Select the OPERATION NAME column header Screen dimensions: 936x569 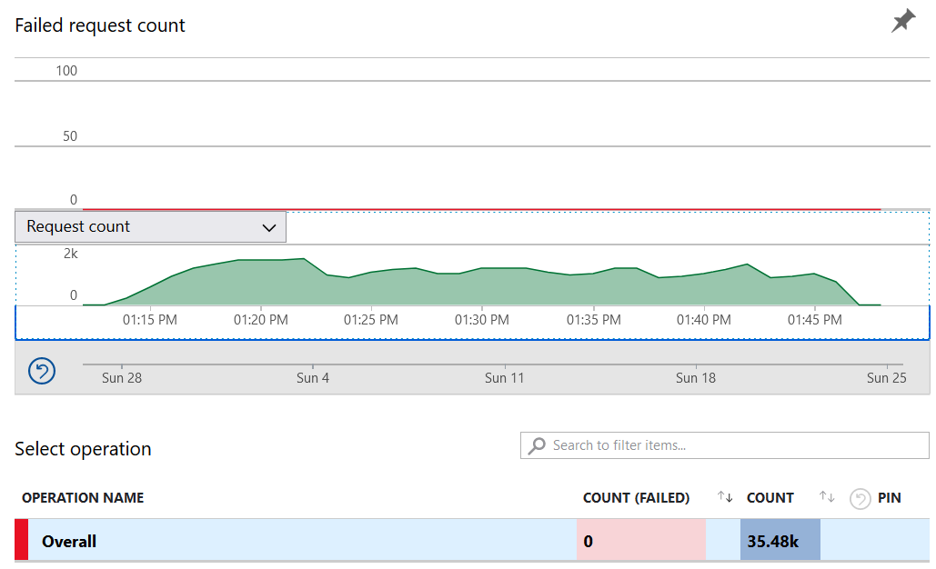point(83,498)
